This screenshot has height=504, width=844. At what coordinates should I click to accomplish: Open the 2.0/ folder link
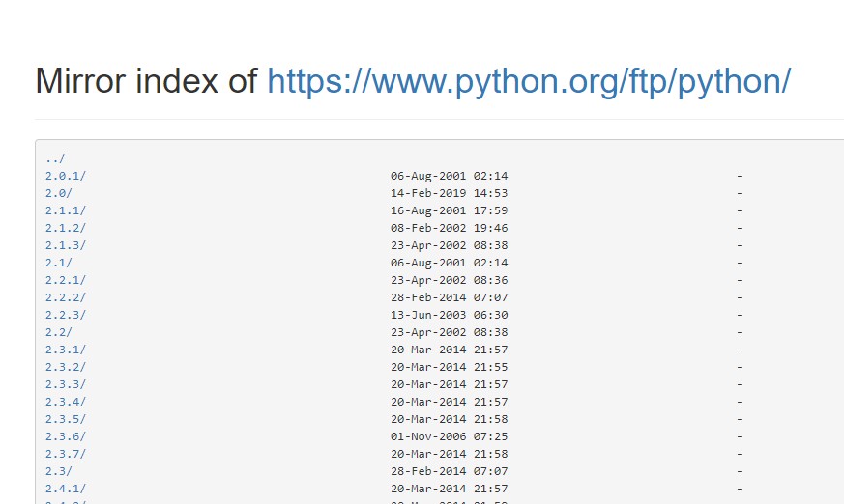pos(59,193)
